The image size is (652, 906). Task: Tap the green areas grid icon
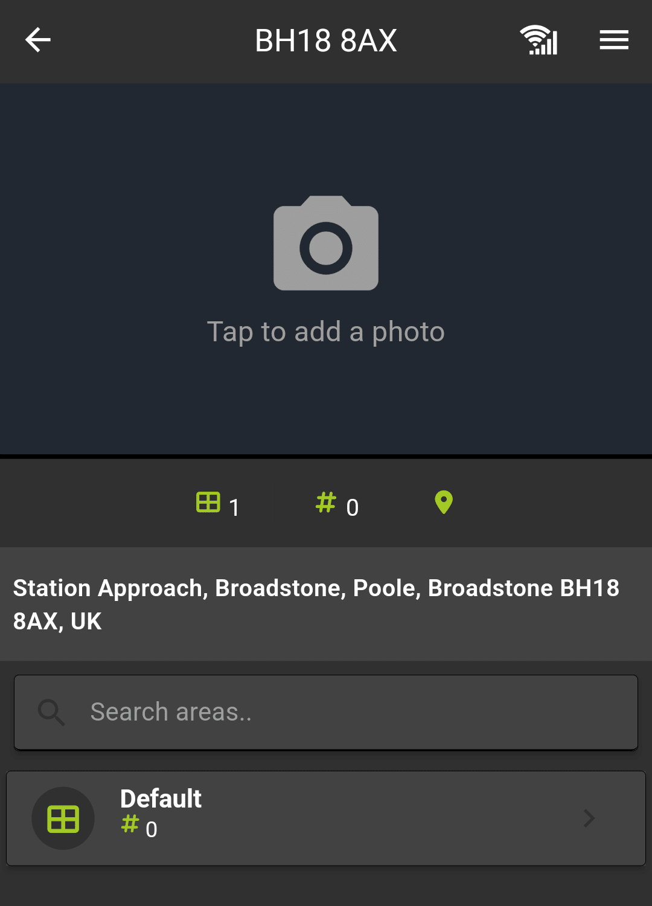point(208,502)
